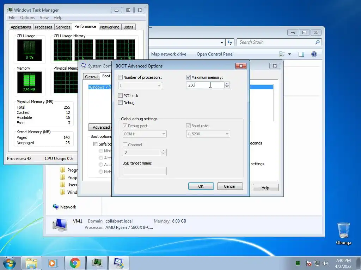Increase maximum memory with spinner up arrow
The height and width of the screenshot is (270, 361).
coord(227,84)
